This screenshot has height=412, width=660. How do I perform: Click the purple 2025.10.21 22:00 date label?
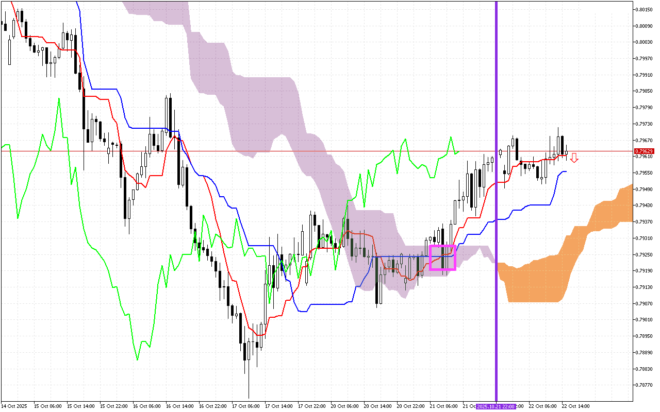496,406
